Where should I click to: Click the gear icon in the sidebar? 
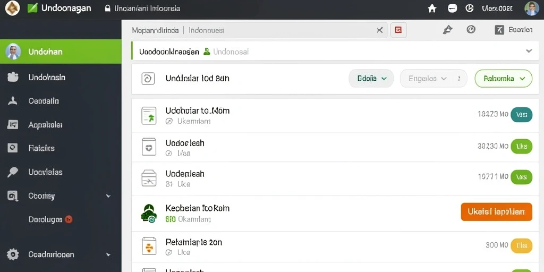pyautogui.click(x=13, y=254)
